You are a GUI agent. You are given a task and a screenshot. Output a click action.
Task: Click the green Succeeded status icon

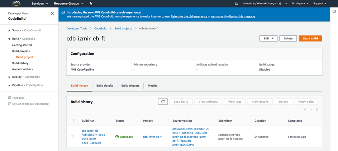(x=117, y=137)
